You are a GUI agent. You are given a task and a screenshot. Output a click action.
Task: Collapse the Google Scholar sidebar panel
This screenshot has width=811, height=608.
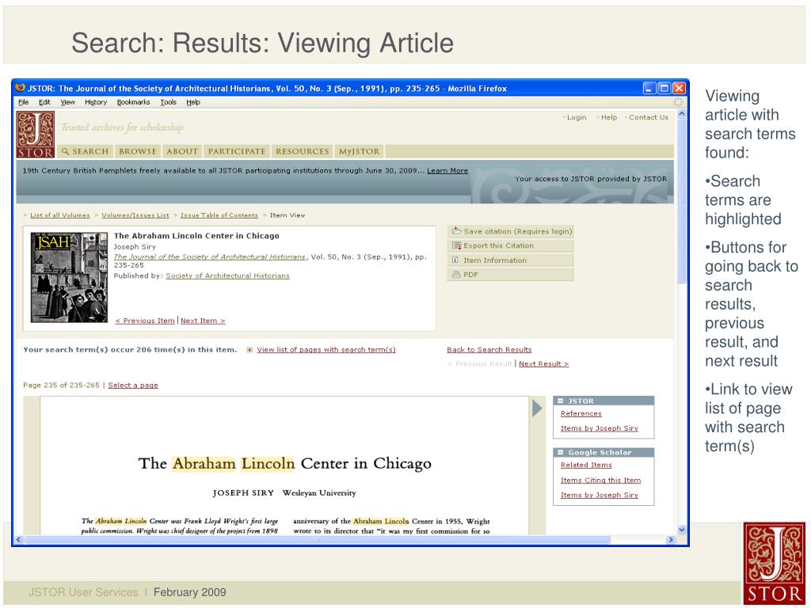click(560, 452)
